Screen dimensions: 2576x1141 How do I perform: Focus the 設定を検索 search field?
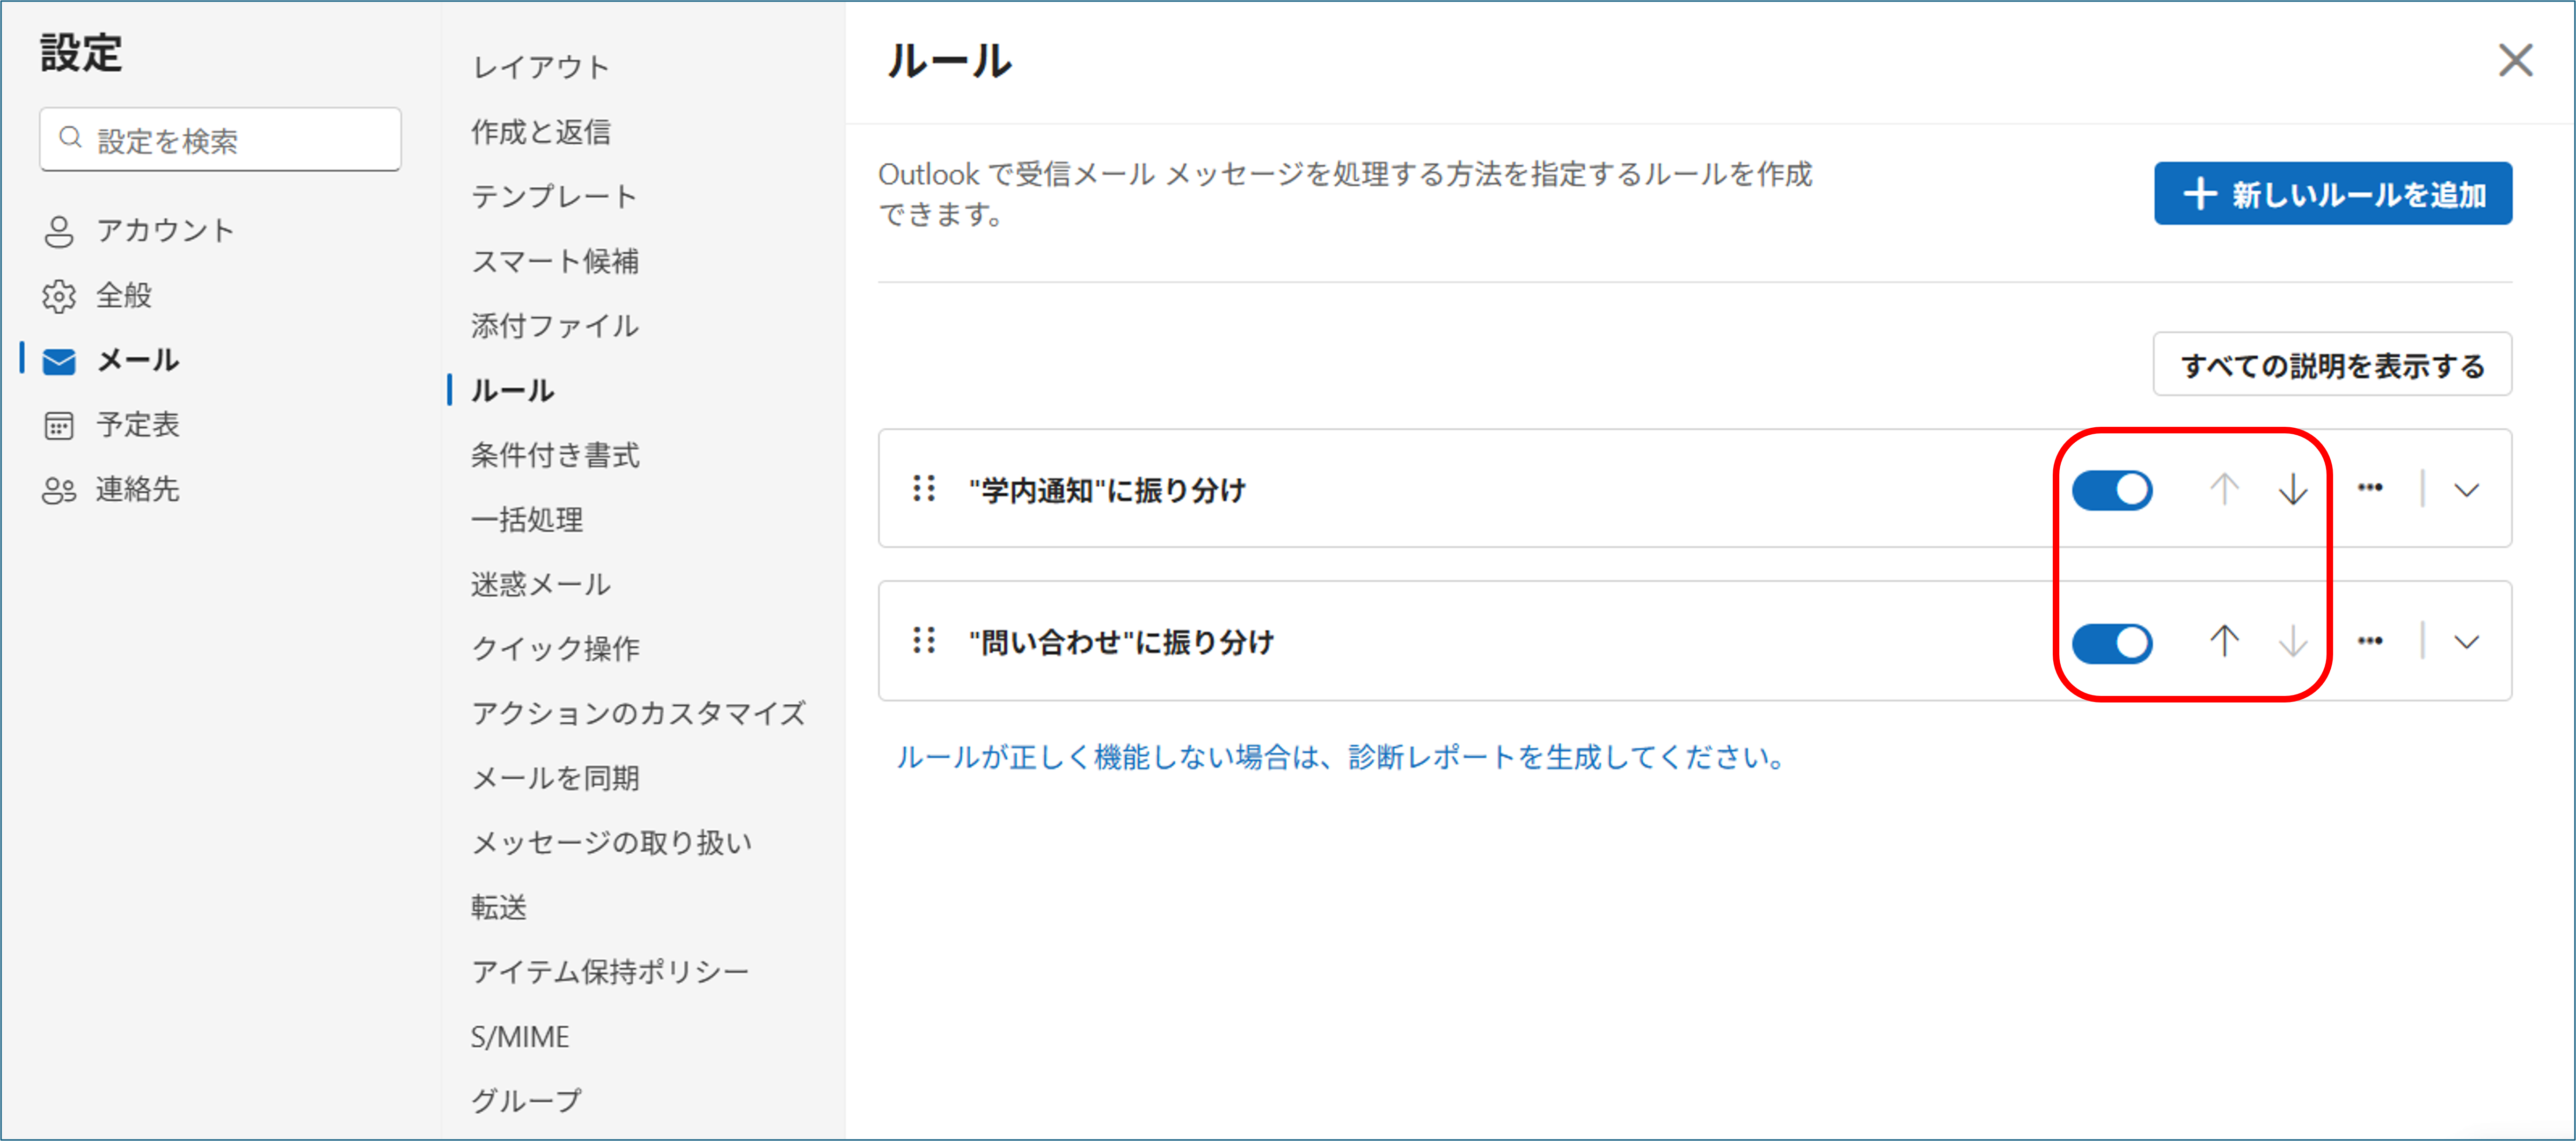tap(220, 139)
